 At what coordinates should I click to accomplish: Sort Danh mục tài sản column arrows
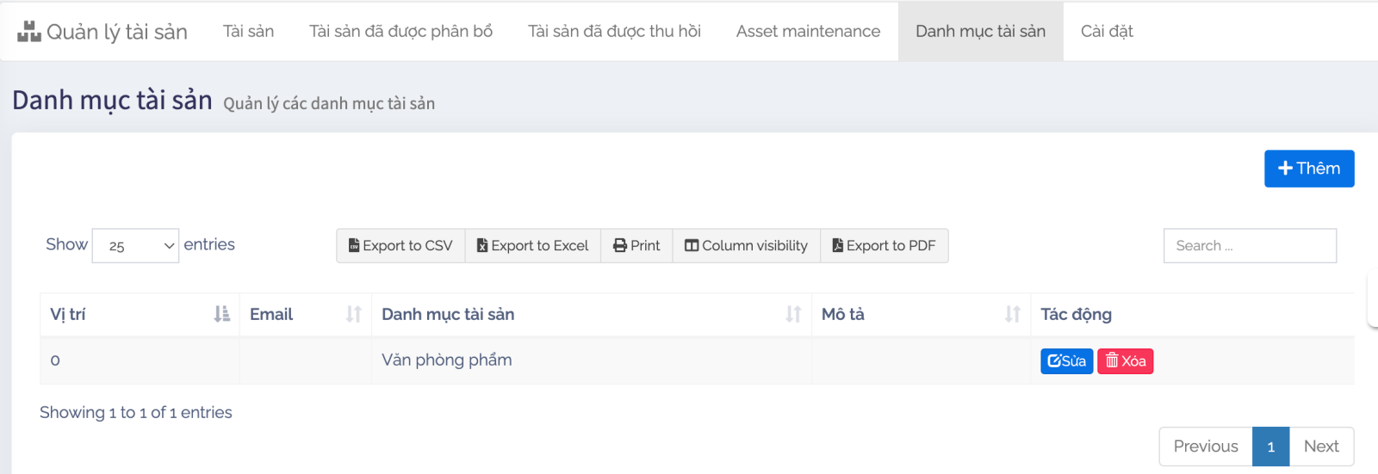793,315
